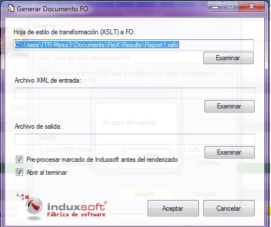Focus the Archivo de salida field
Image resolution: width=271 pixels, height=227 pixels.
pos(135,139)
